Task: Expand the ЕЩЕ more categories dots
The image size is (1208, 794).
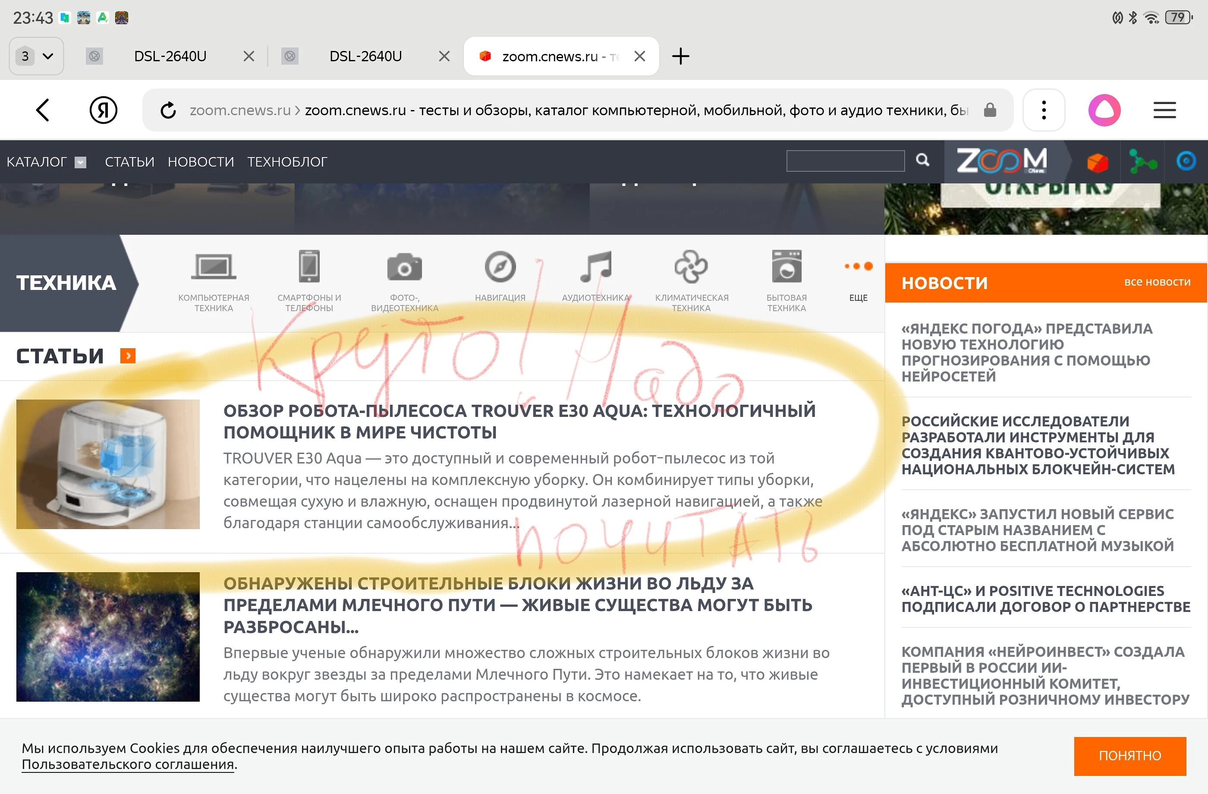Action: tap(858, 267)
